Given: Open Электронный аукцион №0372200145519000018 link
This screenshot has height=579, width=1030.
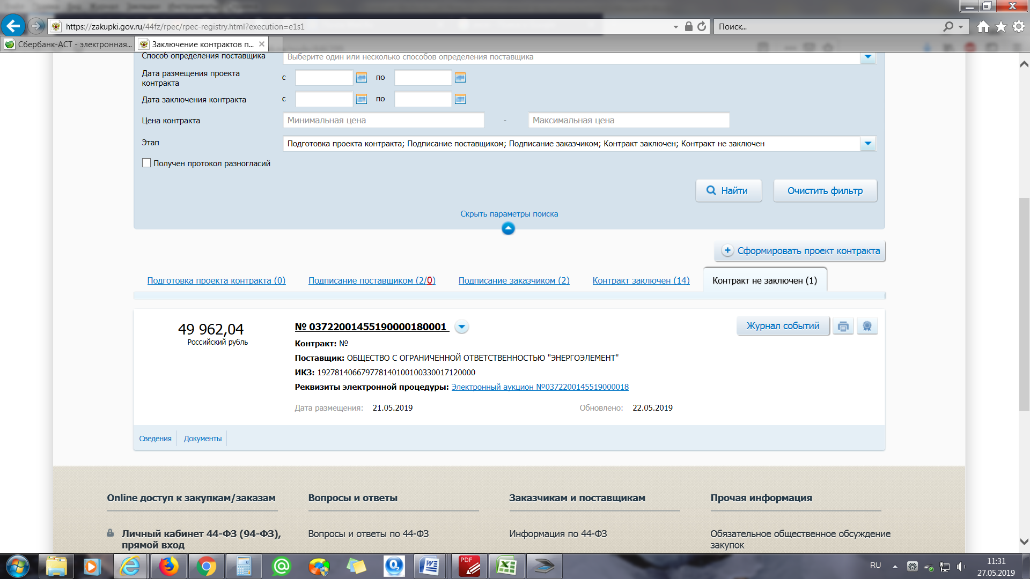Looking at the screenshot, I should (x=540, y=387).
